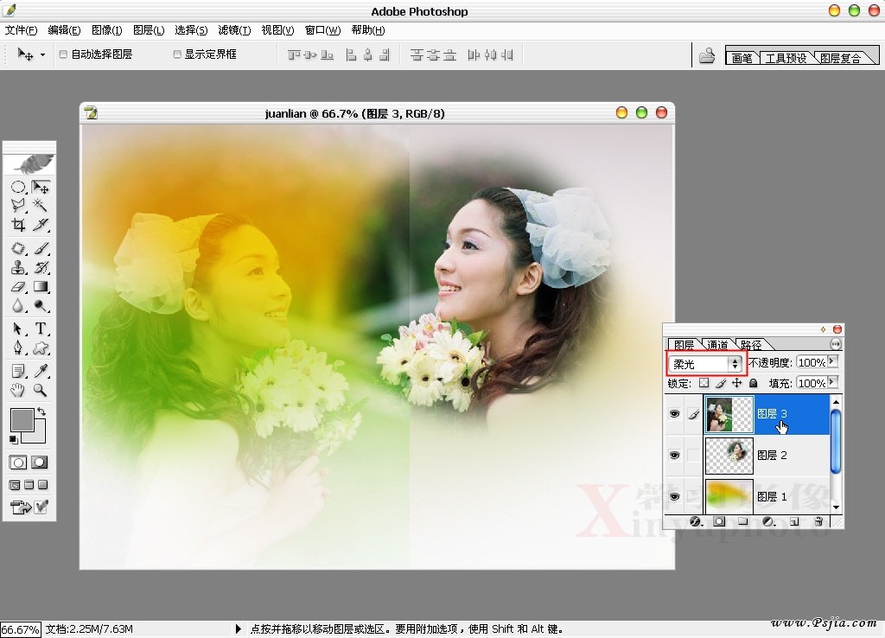Viewport: 885px width, 638px height.
Task: Hide 图层 2 using its eye icon
Action: coord(674,455)
